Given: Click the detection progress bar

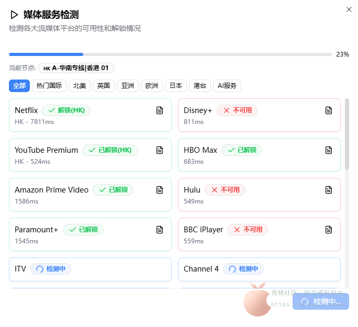Looking at the screenshot, I should pyautogui.click(x=170, y=54).
